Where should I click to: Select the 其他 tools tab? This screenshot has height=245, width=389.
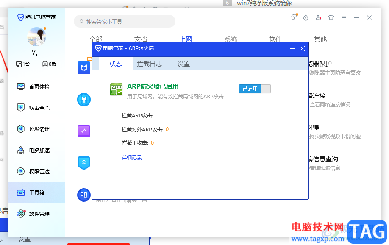[320, 39]
